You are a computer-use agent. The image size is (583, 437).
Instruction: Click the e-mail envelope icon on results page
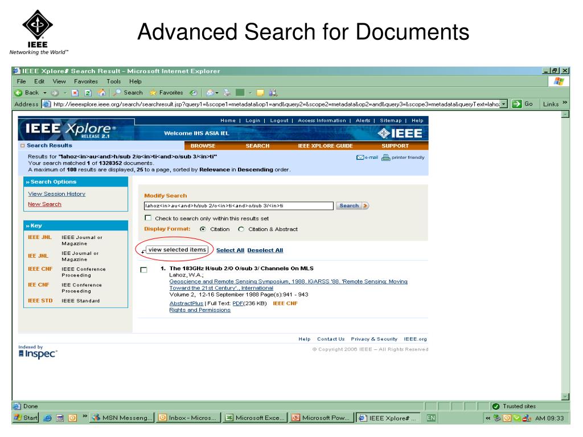tap(360, 158)
